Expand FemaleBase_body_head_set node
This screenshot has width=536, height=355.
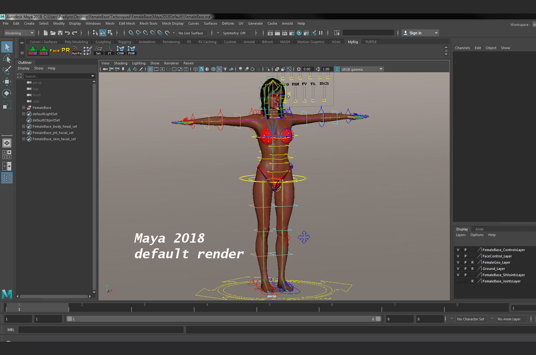pyautogui.click(x=24, y=127)
